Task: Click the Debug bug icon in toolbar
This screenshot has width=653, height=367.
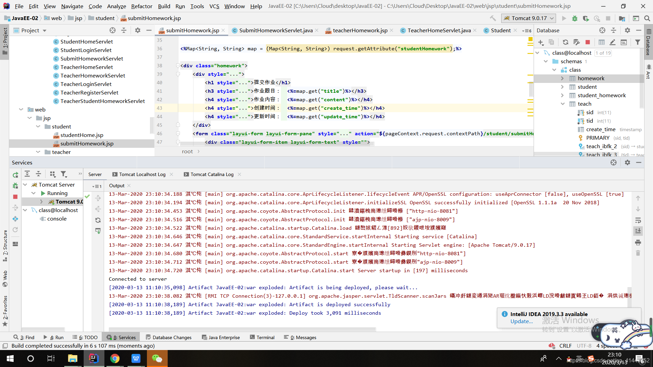Action: point(575,18)
